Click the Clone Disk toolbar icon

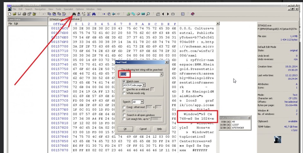click(x=133, y=14)
